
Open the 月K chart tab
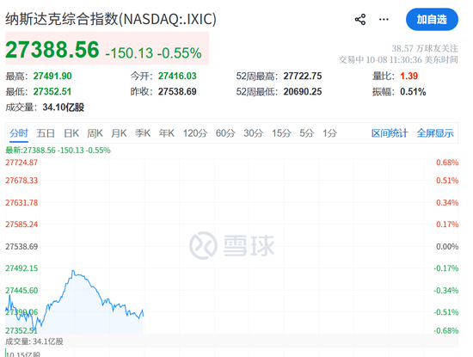tap(119, 133)
